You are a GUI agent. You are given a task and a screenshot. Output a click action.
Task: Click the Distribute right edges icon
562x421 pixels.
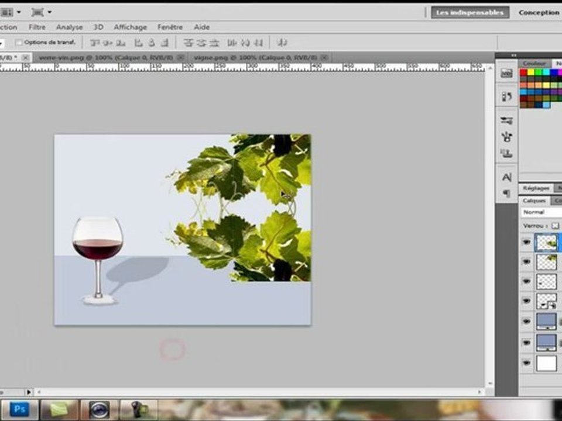point(258,43)
